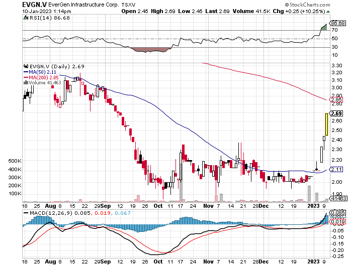Click the 0.067 blue MACD histogram value
The height and width of the screenshot is (266, 352).
[123, 213]
